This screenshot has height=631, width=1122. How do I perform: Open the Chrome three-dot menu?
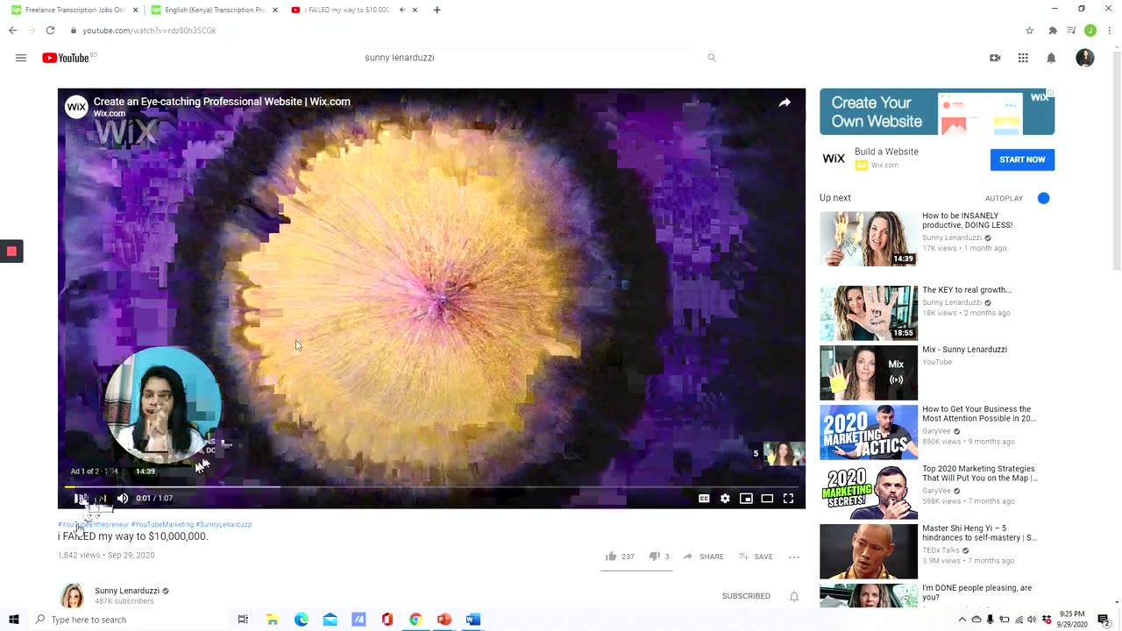1110,31
